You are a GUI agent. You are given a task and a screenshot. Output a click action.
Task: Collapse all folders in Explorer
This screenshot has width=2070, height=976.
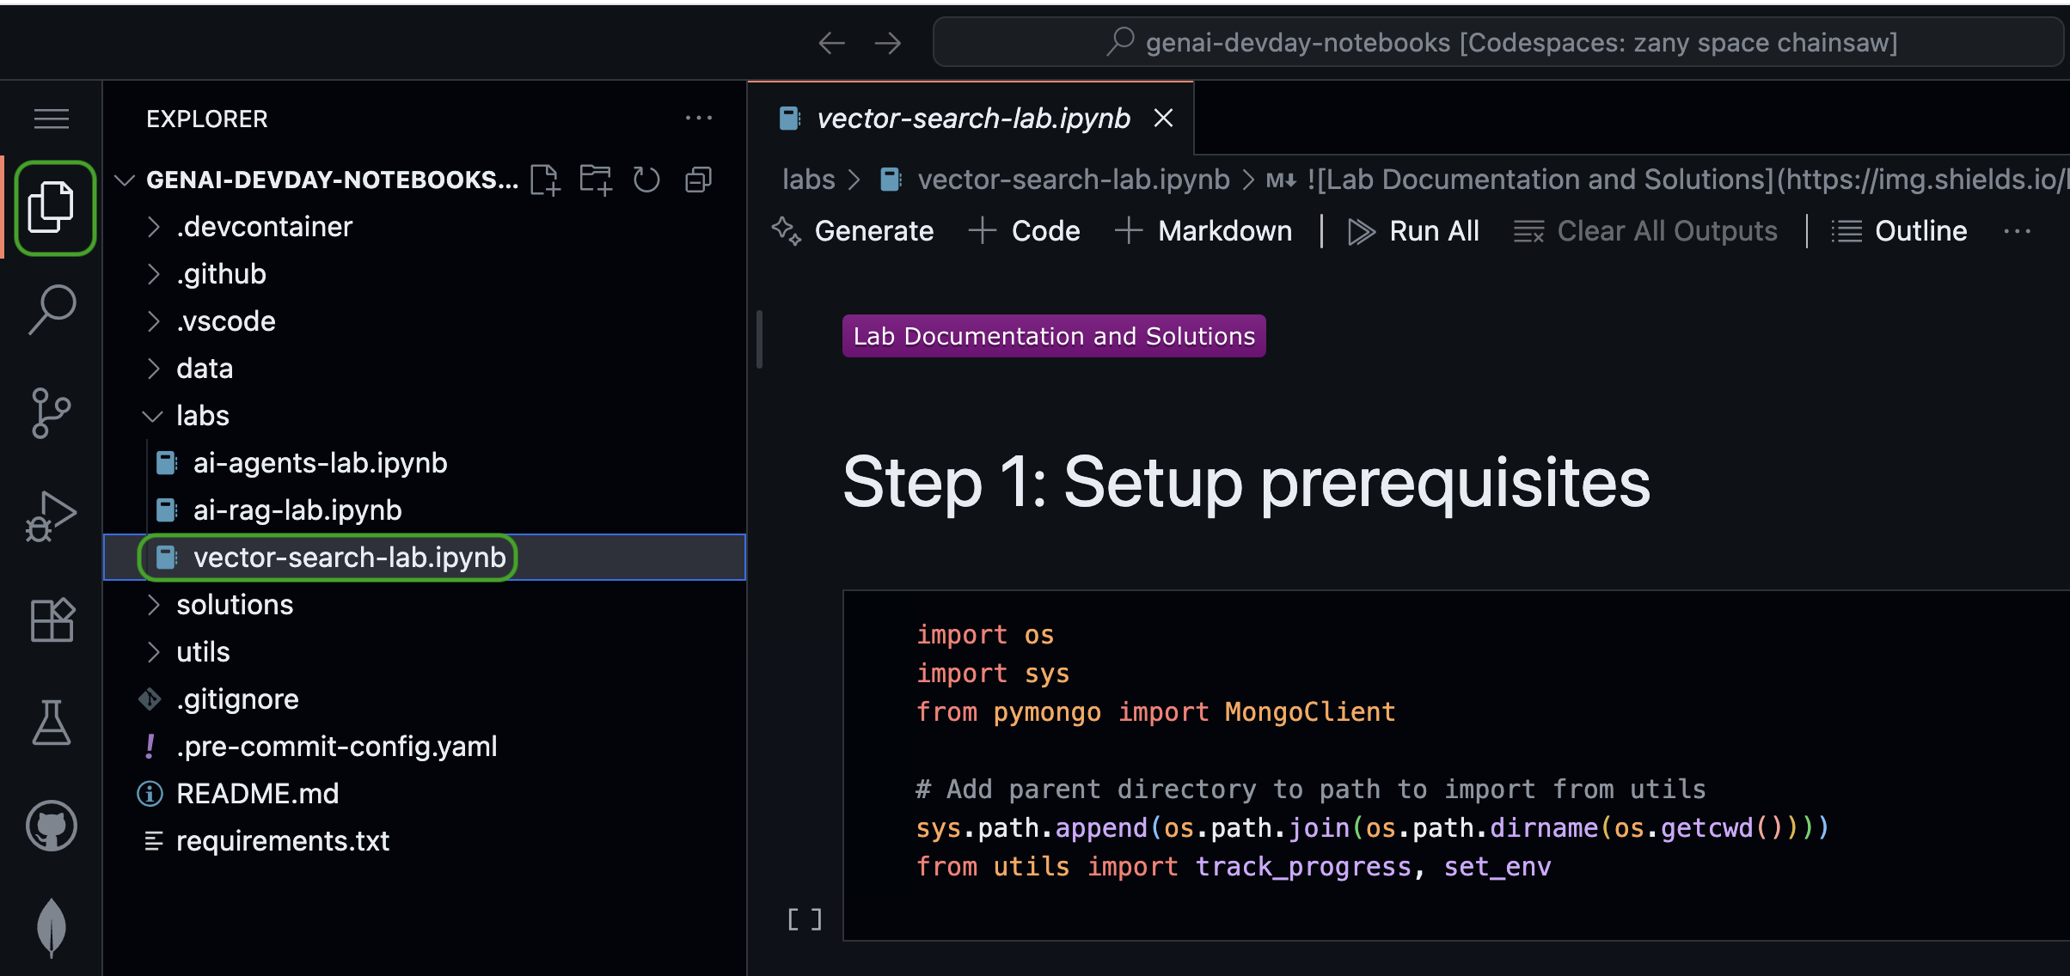click(x=698, y=180)
